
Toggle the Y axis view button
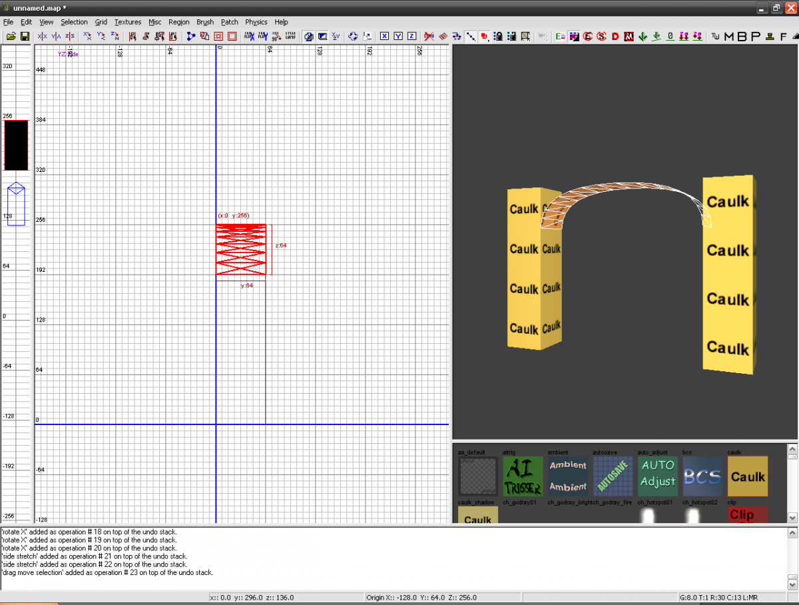coord(398,36)
